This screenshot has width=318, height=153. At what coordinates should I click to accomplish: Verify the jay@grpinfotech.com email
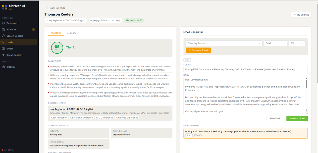[x=118, y=20]
